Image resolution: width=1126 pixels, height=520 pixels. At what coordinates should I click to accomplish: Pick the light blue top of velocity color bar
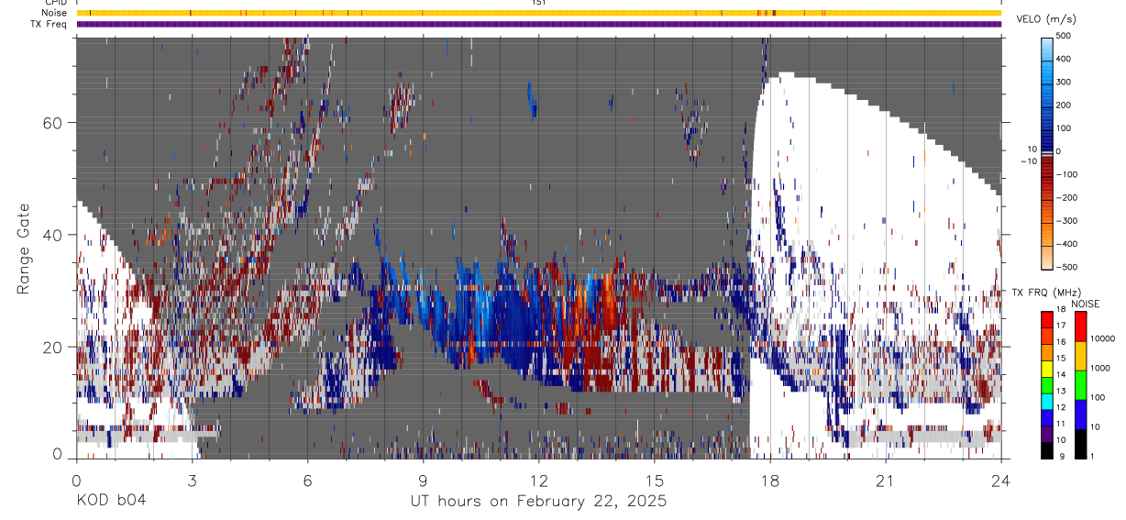pyautogui.click(x=1047, y=48)
